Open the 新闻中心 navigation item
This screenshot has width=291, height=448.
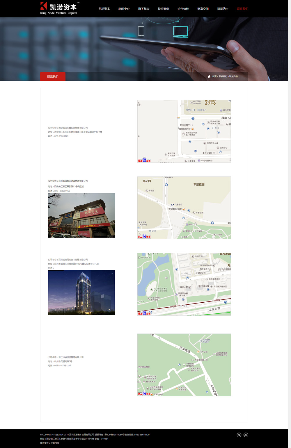pyautogui.click(x=124, y=9)
